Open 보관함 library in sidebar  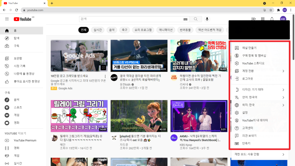(21, 58)
